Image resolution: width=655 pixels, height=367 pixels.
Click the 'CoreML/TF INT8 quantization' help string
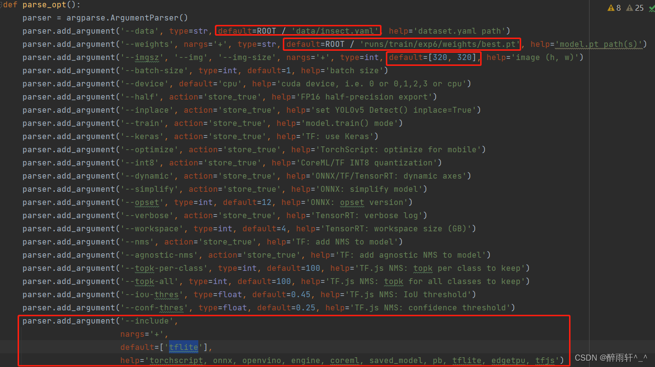(x=366, y=163)
